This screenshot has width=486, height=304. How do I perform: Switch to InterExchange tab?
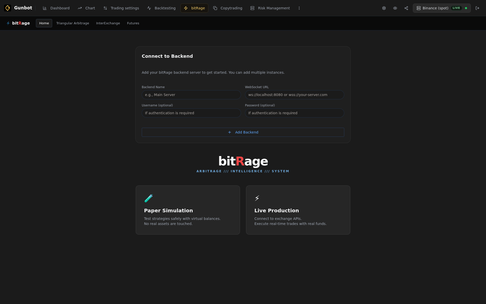tap(108, 23)
